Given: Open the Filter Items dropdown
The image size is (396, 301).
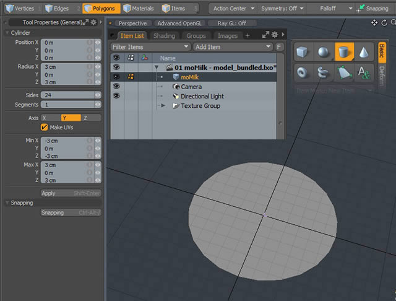Looking at the screenshot, I should [150, 47].
